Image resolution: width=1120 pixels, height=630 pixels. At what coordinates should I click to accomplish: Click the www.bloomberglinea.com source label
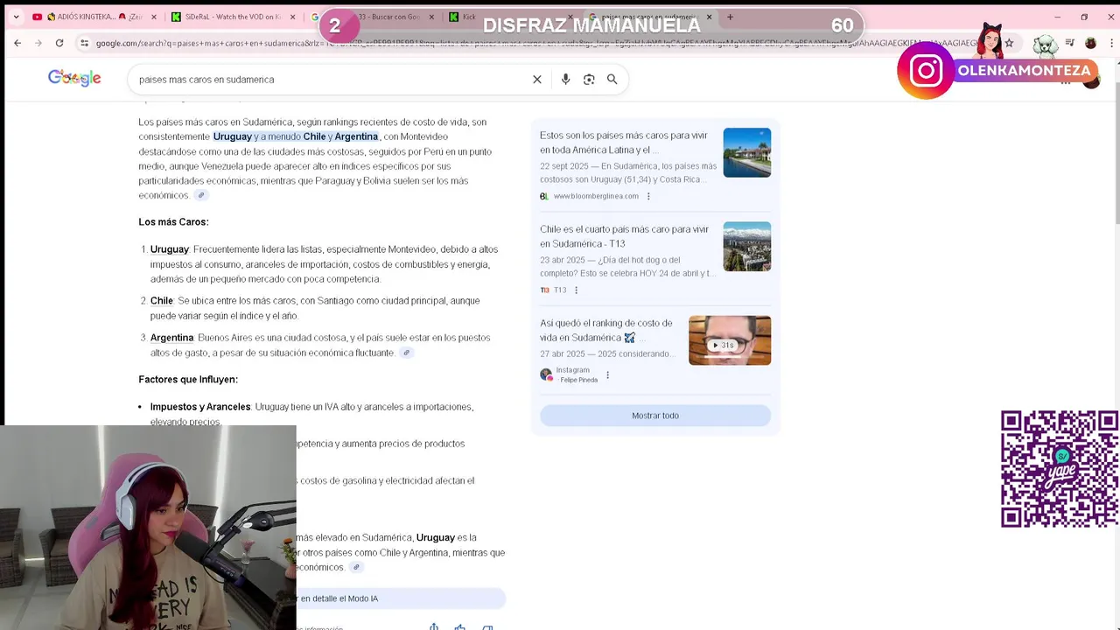point(596,196)
